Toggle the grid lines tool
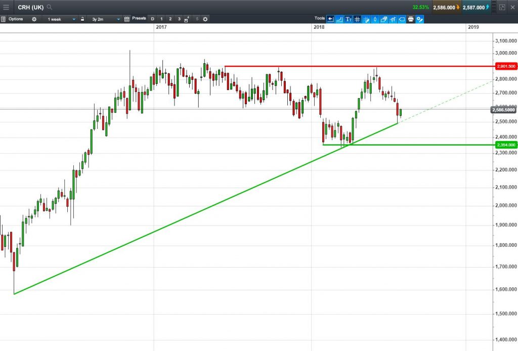Viewport: 518px width, 351px height. pos(357,19)
